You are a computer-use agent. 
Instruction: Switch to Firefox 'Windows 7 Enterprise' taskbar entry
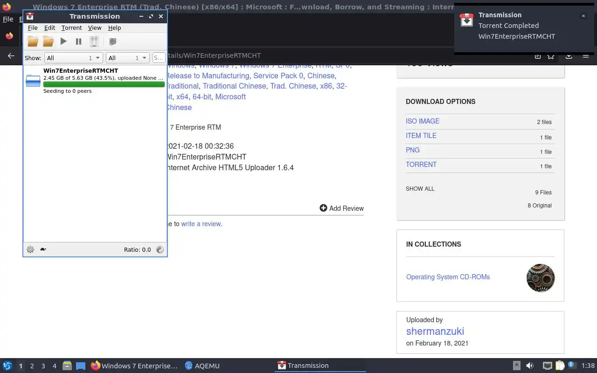tap(134, 366)
